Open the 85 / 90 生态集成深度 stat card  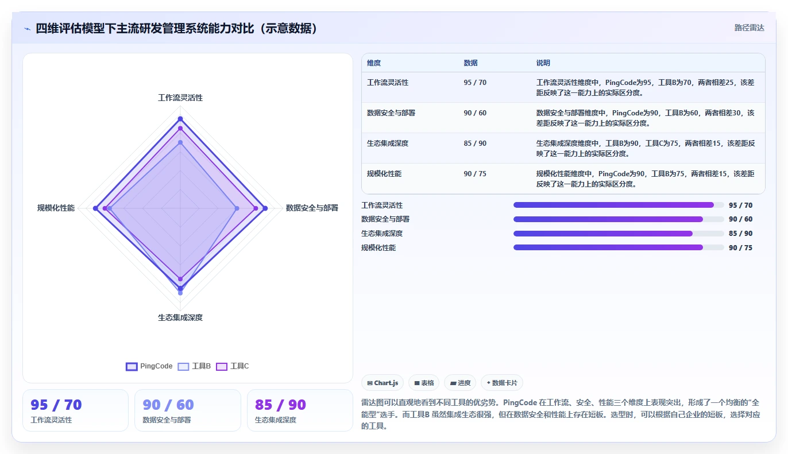(x=300, y=410)
